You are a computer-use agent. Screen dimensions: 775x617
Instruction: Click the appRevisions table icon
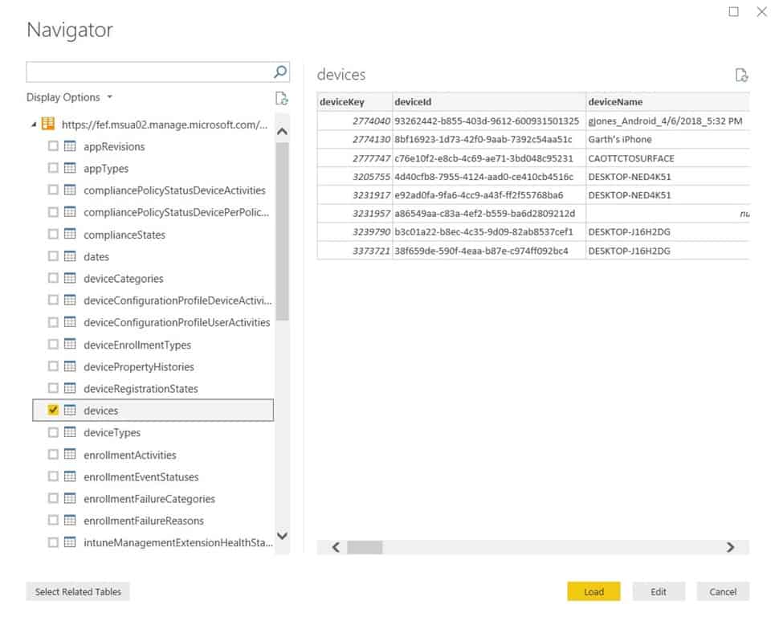coord(70,146)
